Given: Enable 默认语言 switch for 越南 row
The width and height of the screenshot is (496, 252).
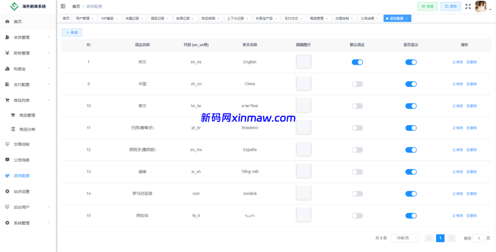Looking at the screenshot, I should click(357, 172).
